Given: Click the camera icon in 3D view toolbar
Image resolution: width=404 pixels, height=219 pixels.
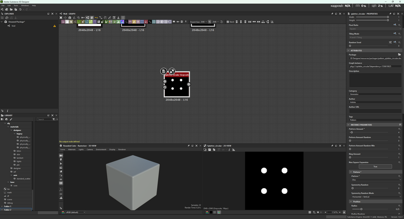Looking at the screenshot, I should coord(61,155).
